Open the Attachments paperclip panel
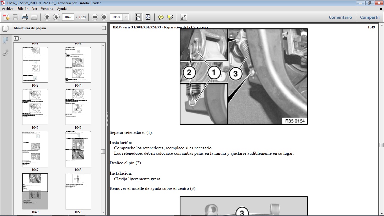This screenshot has width=384, height=216. pos(5,53)
